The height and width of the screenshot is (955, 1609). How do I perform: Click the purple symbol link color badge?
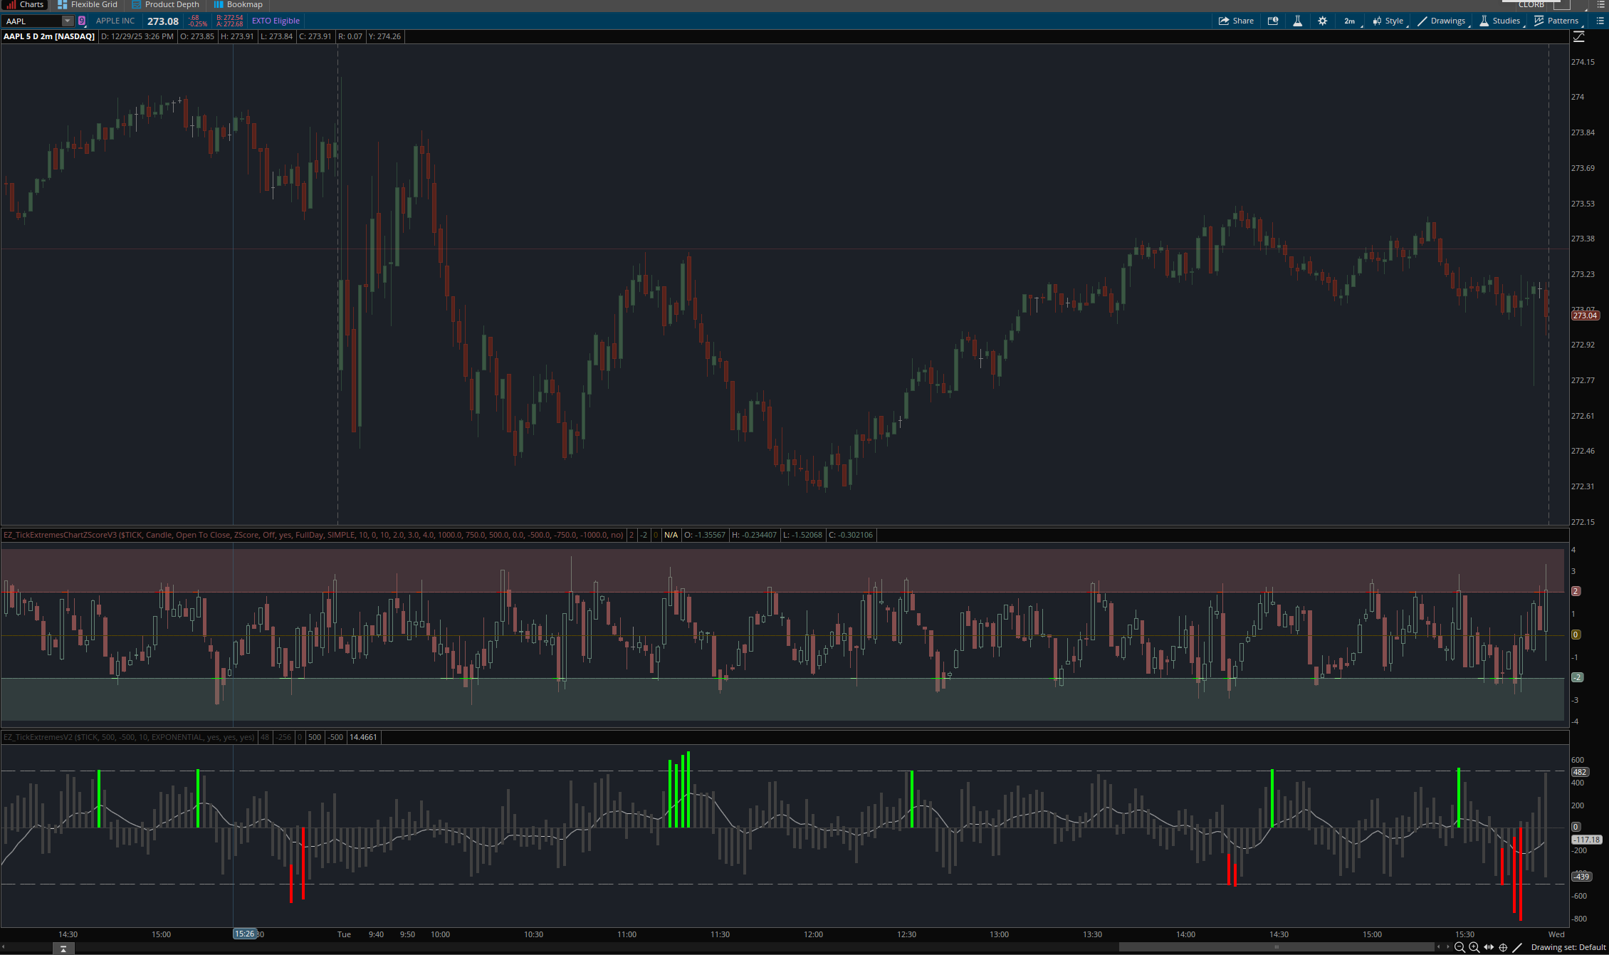(x=82, y=21)
